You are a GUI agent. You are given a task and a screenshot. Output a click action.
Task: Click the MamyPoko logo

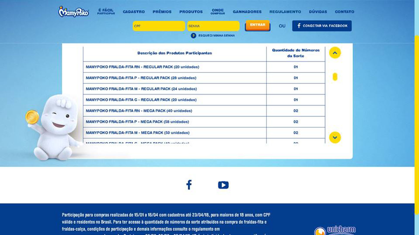point(73,12)
